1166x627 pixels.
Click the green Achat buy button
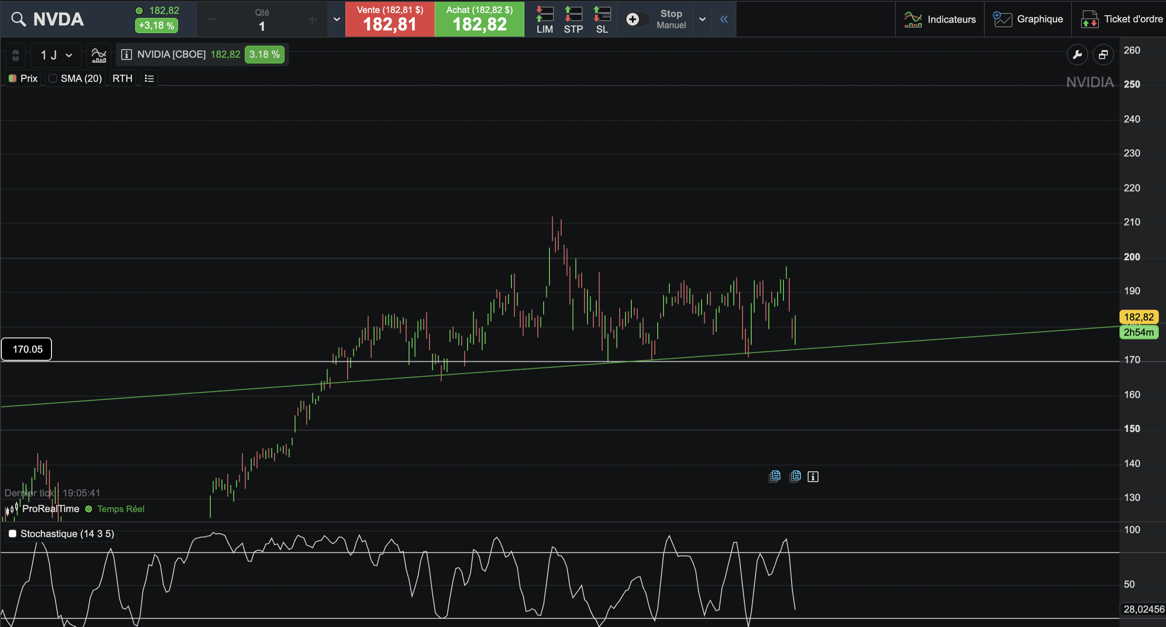point(479,19)
